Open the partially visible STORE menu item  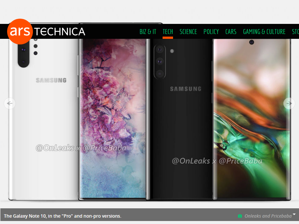pos(295,32)
